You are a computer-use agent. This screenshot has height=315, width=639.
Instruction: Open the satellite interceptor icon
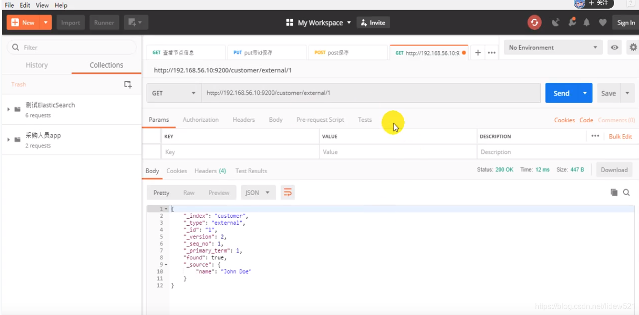556,22
